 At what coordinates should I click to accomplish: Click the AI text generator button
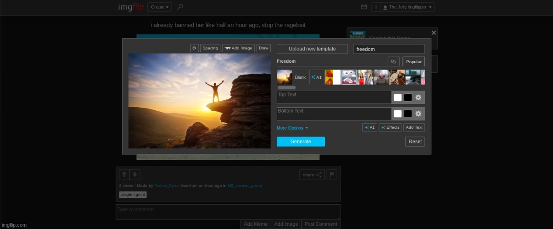[x=369, y=127]
